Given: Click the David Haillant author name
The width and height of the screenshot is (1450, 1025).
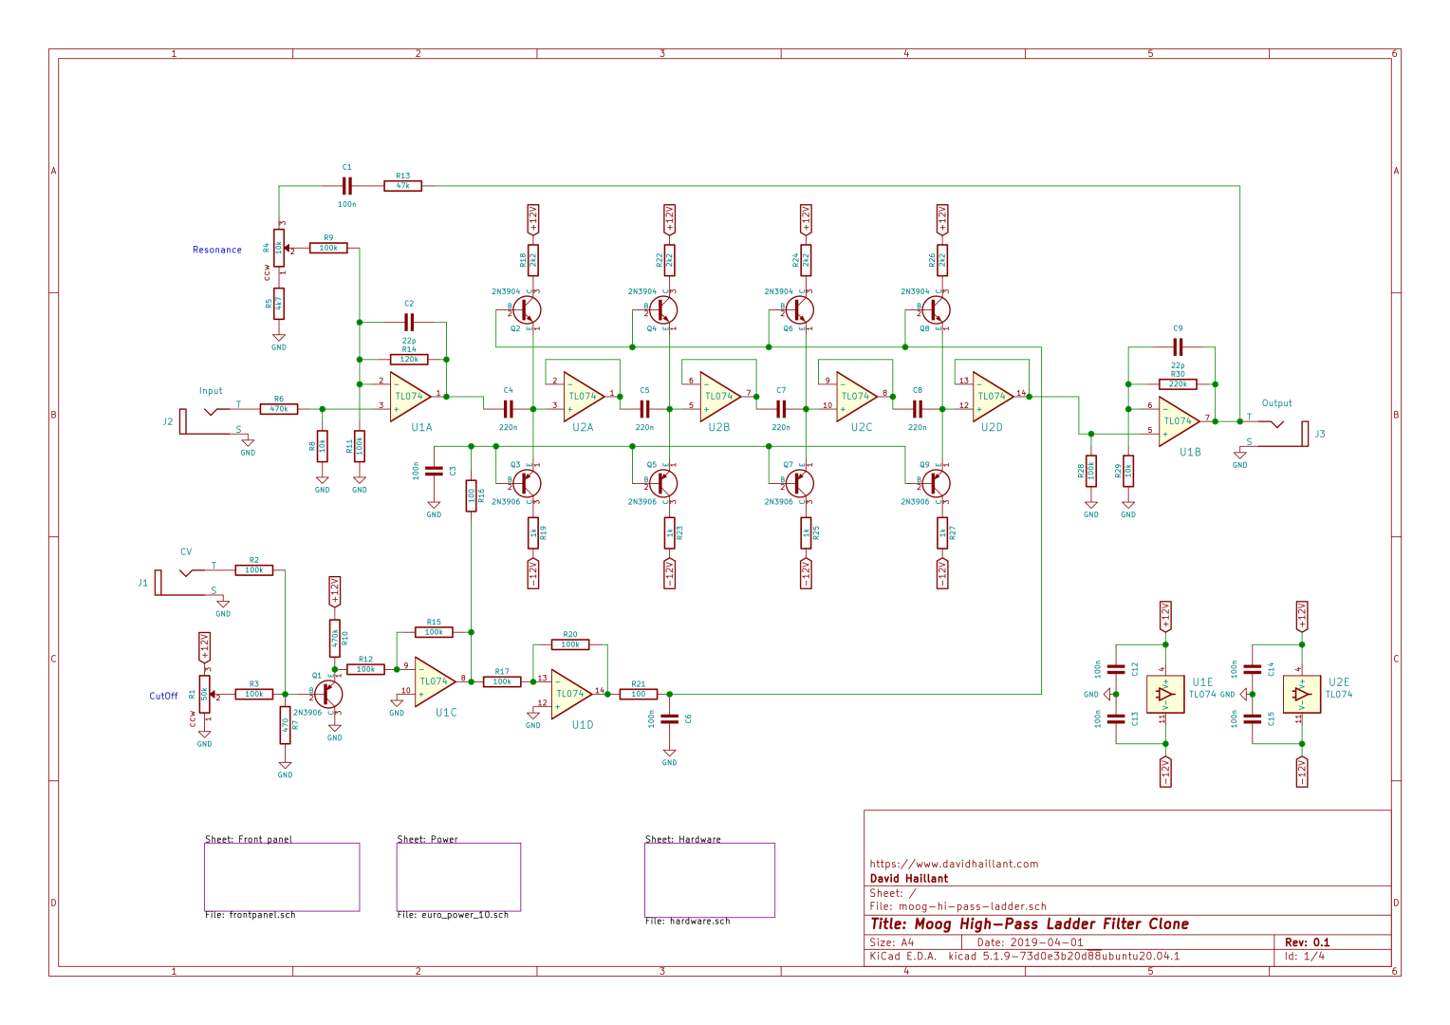Looking at the screenshot, I should point(909,879).
